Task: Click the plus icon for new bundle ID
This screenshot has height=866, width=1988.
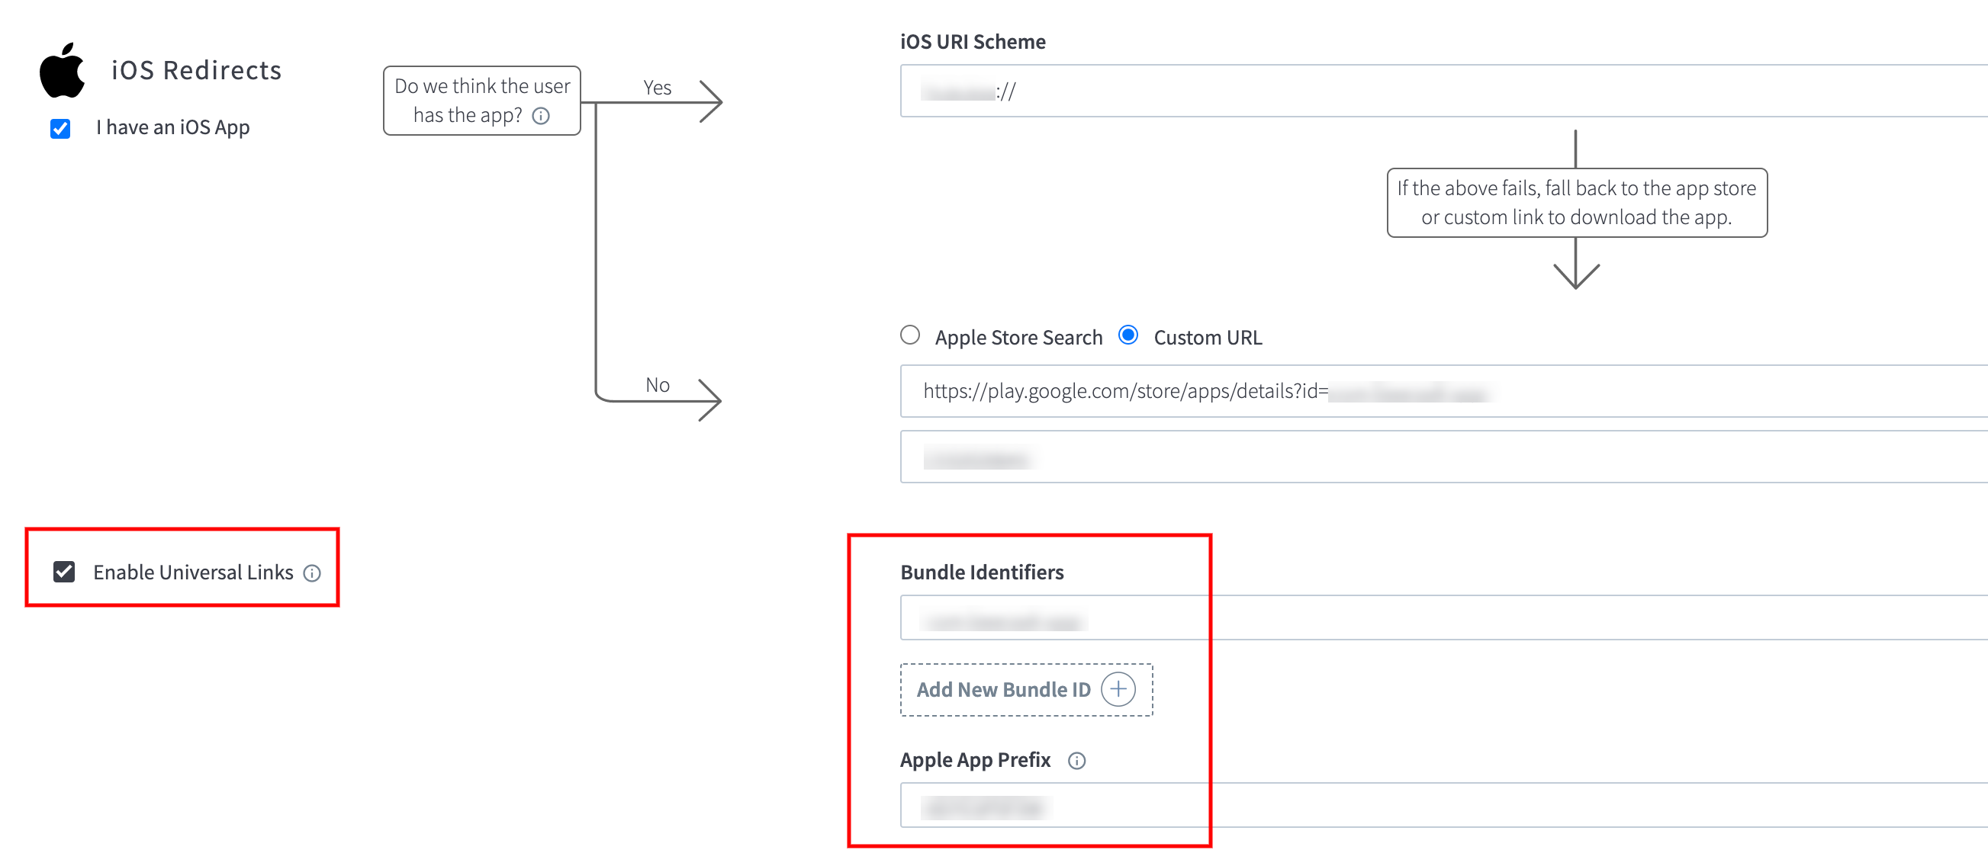Action: click(1118, 689)
